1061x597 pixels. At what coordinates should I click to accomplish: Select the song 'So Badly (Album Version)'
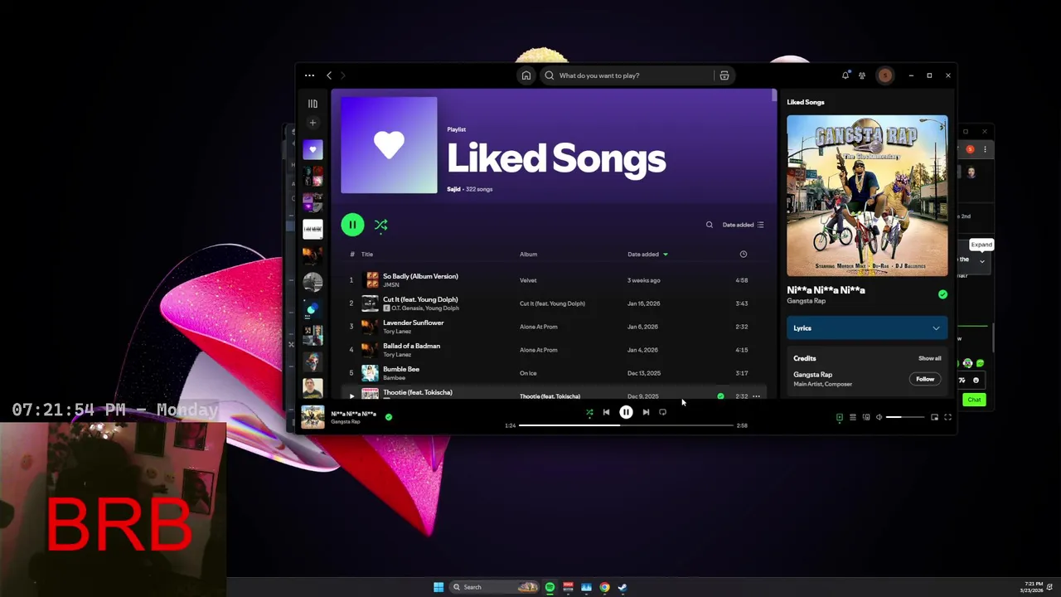click(x=420, y=276)
